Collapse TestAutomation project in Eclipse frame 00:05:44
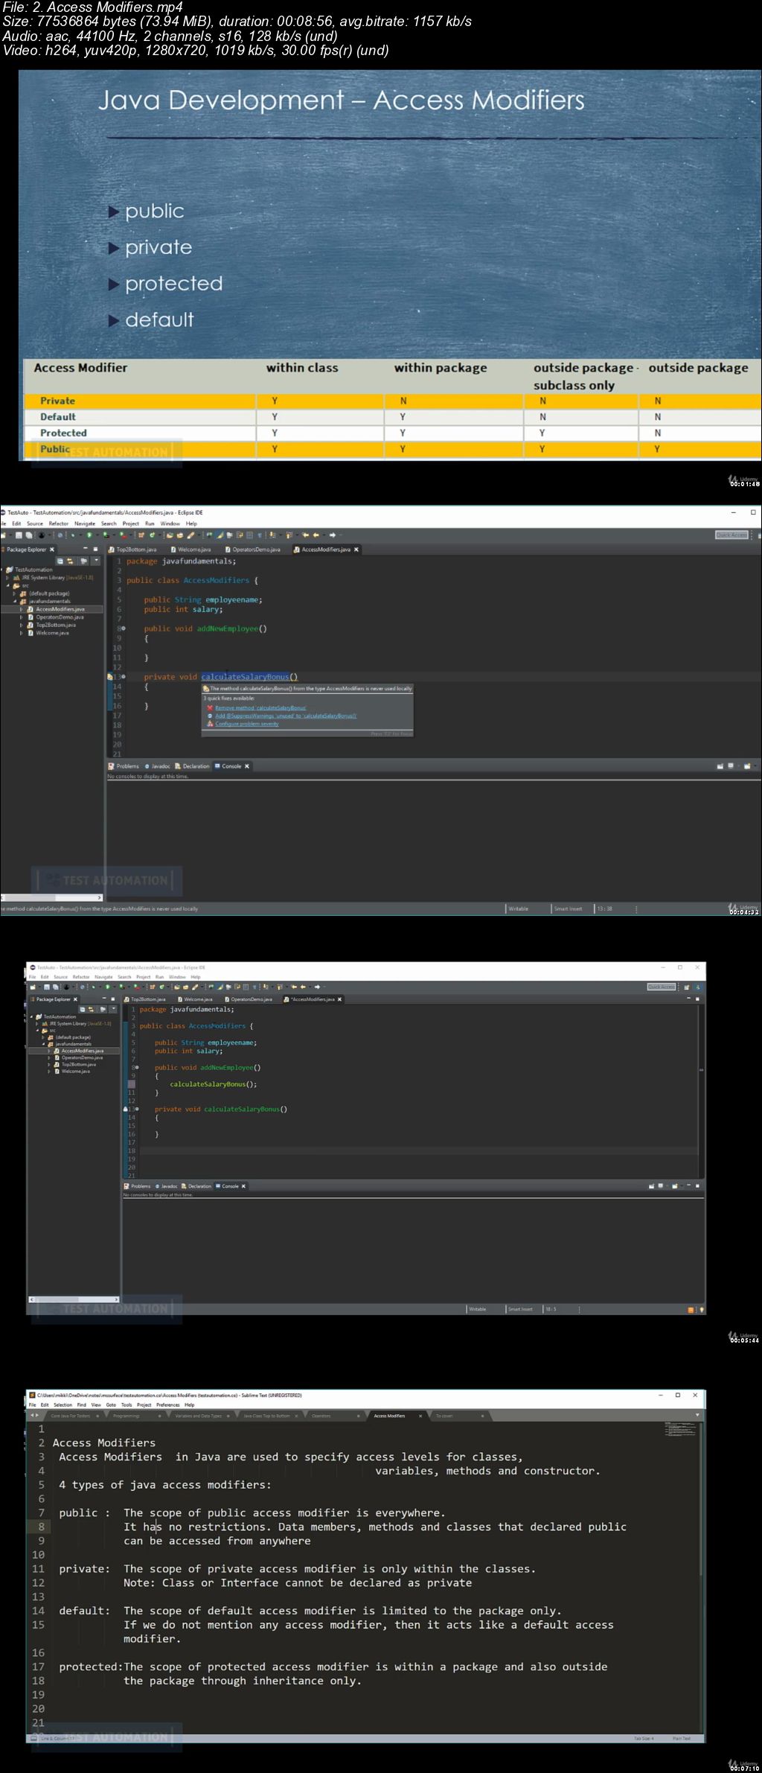Viewport: 762px width, 1773px height. click(x=31, y=1016)
